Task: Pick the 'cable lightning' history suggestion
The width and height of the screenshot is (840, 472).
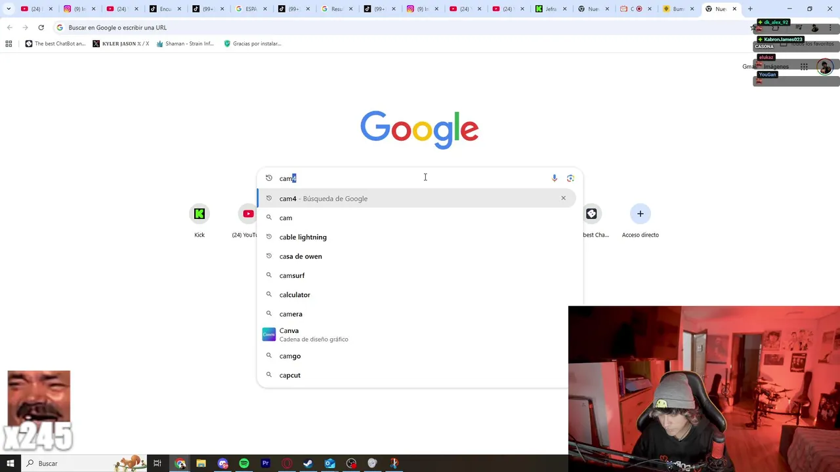Action: (x=416, y=237)
